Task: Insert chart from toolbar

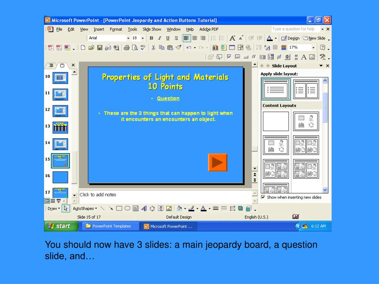Action: (x=215, y=48)
